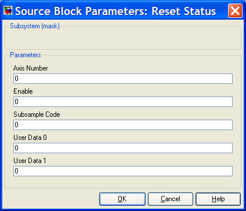This screenshot has height=211, width=246.
Task: Close the Source Block Parameters dialog
Action: (x=235, y=11)
